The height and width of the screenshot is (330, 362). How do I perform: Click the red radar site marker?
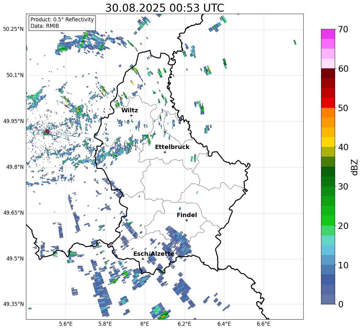click(x=47, y=132)
